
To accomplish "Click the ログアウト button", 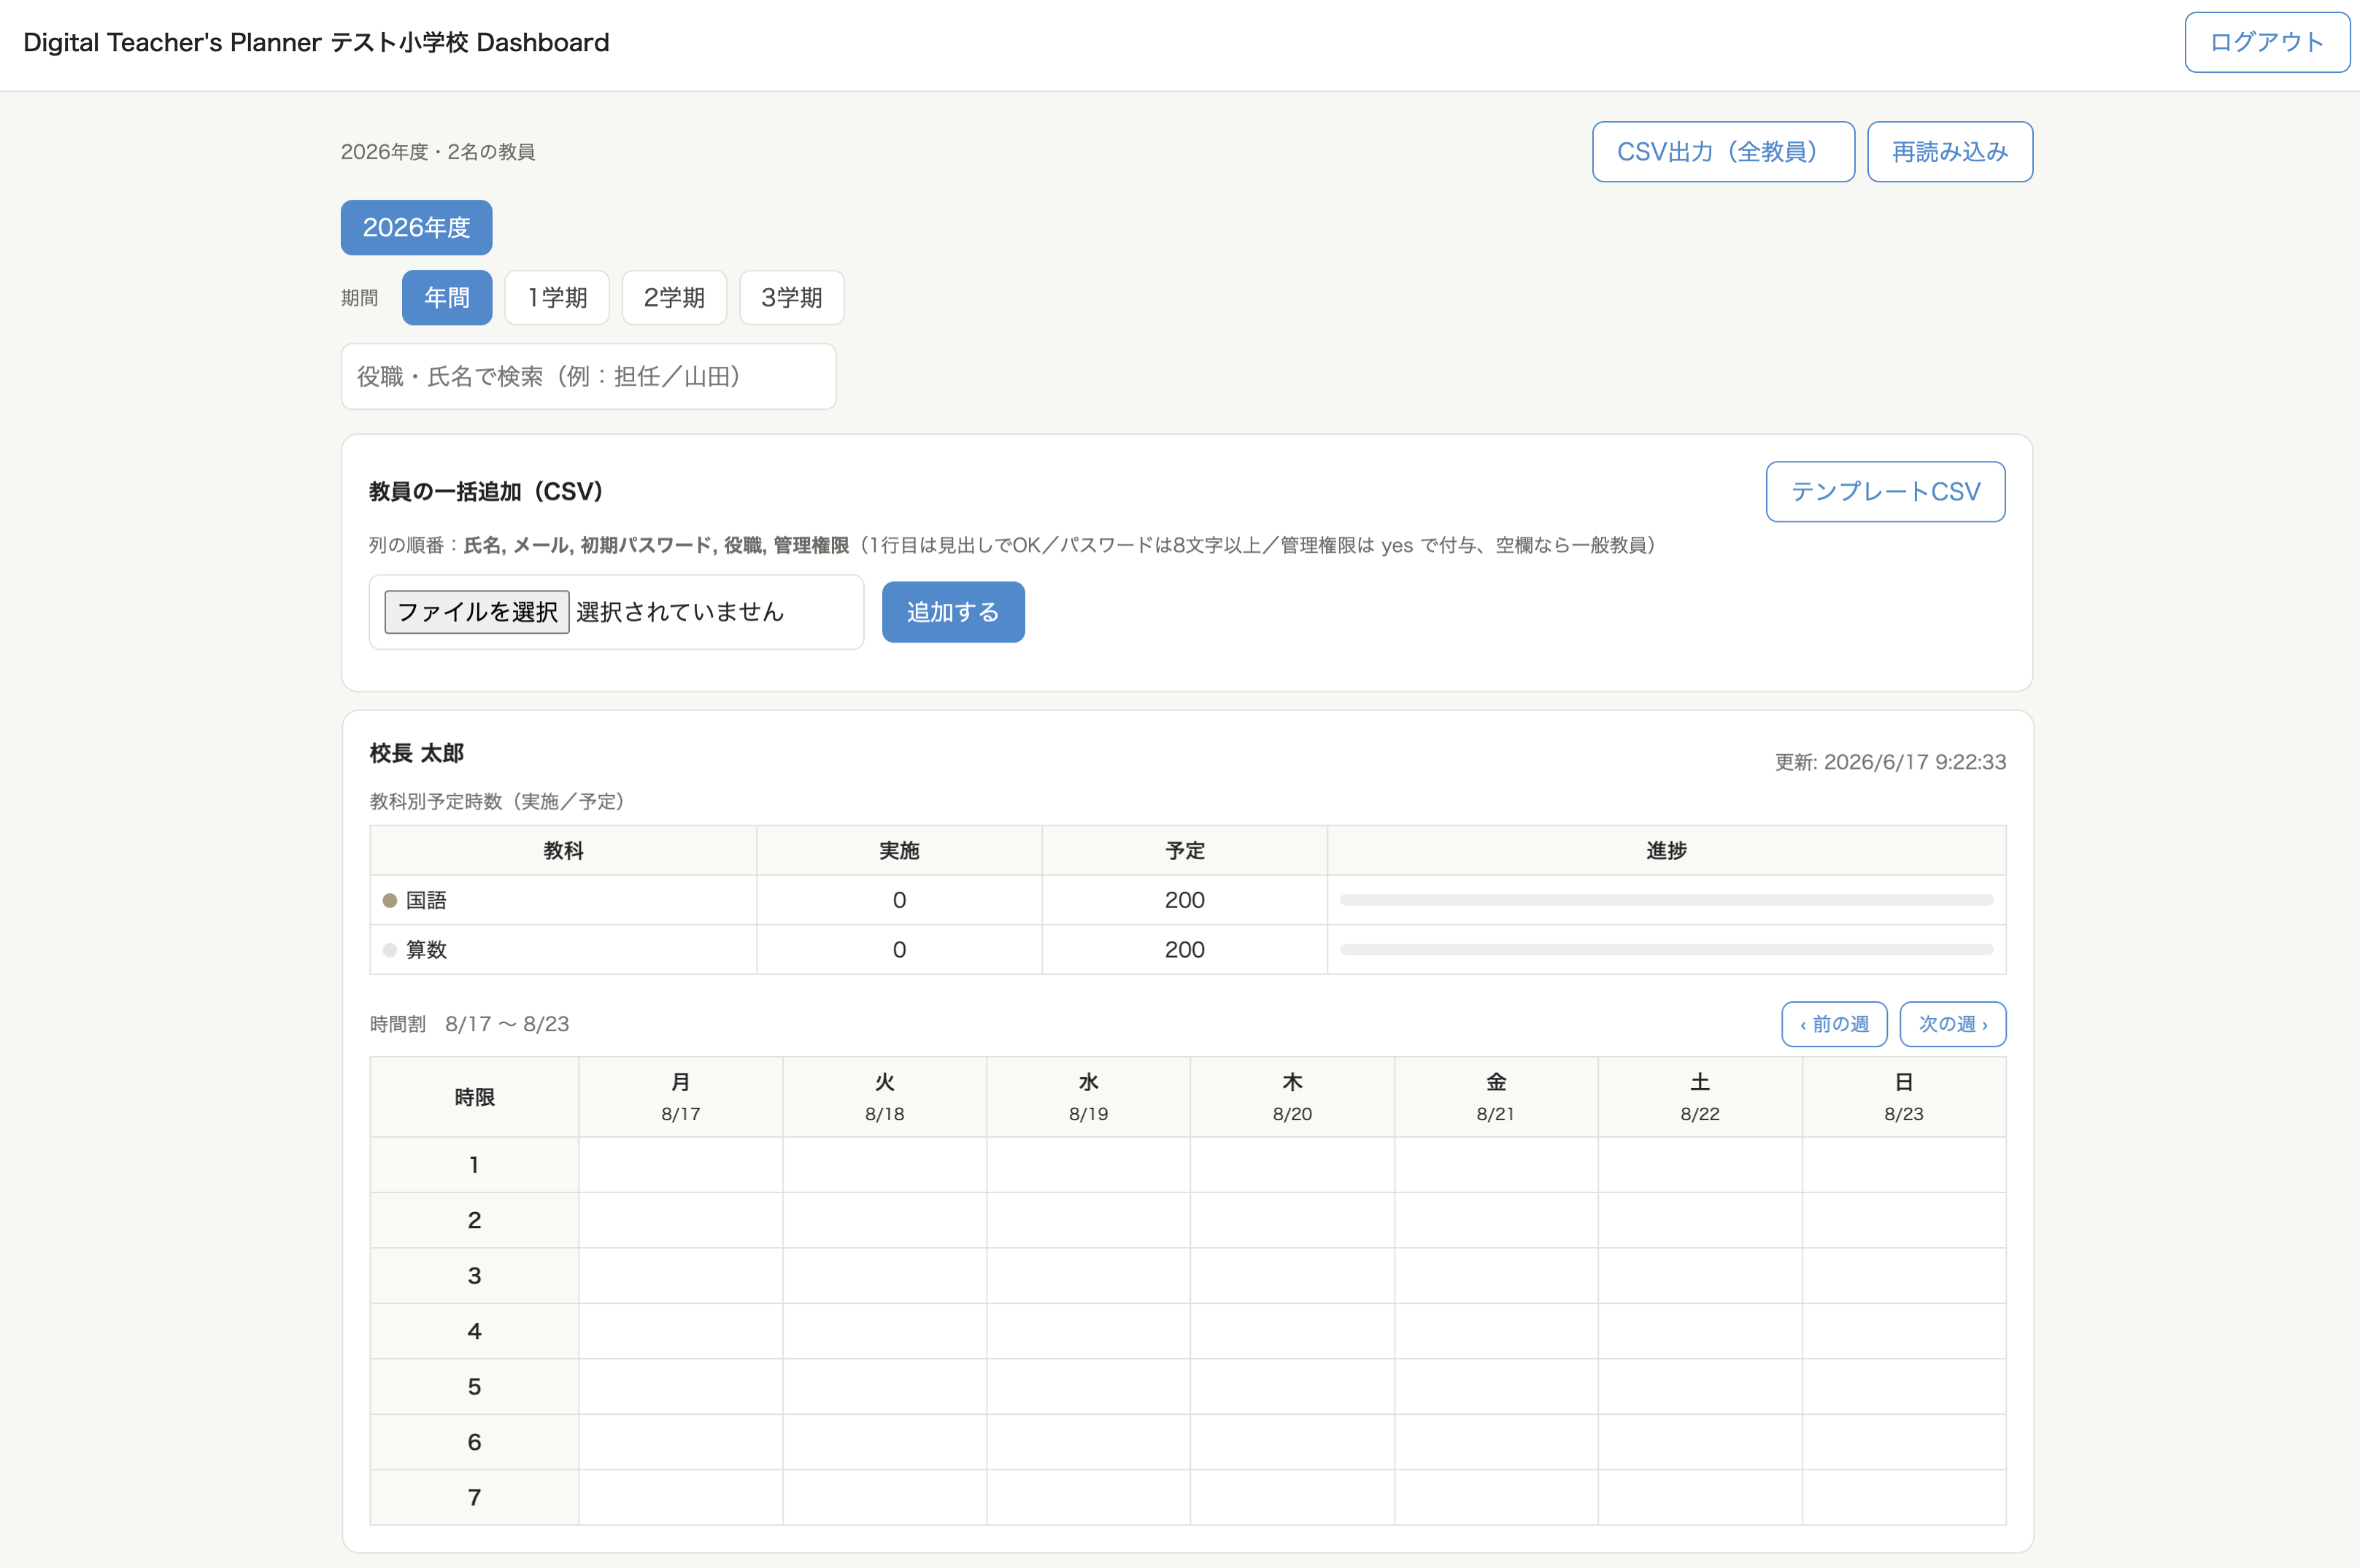I will pyautogui.click(x=2266, y=42).
